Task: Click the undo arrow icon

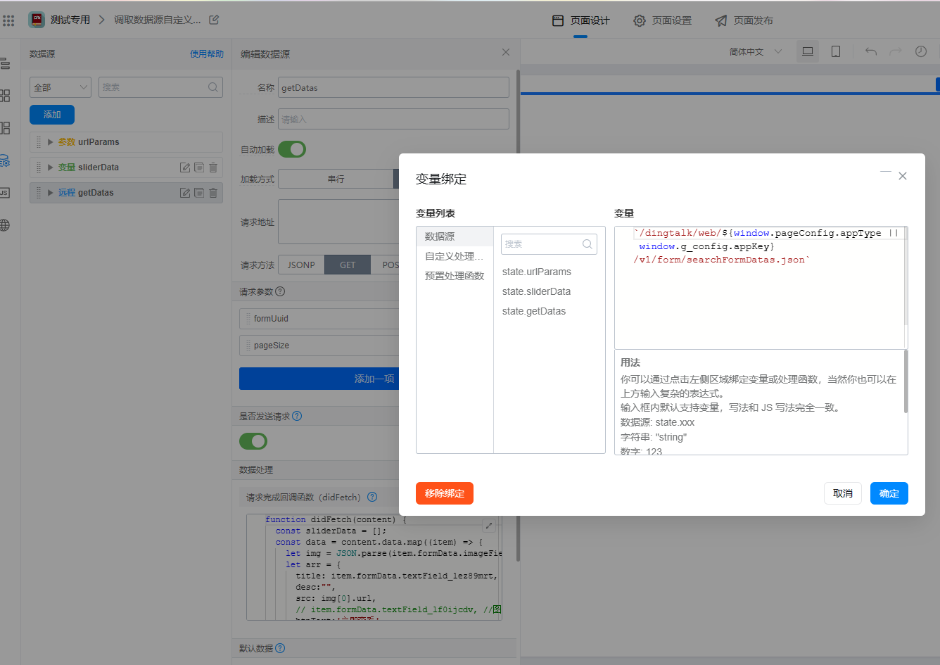Action: click(871, 51)
